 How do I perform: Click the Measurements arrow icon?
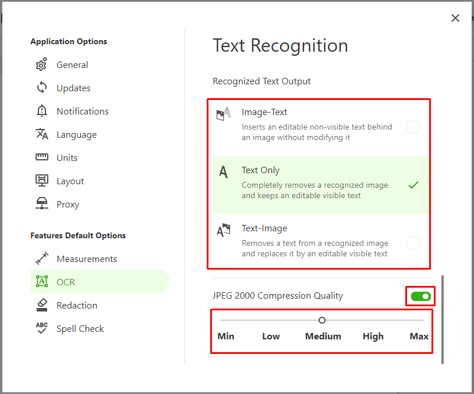[x=41, y=259]
